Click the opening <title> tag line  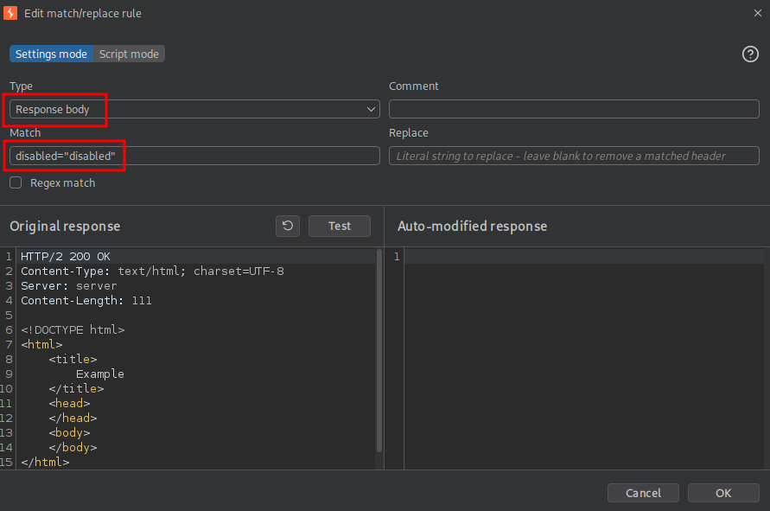(73, 359)
